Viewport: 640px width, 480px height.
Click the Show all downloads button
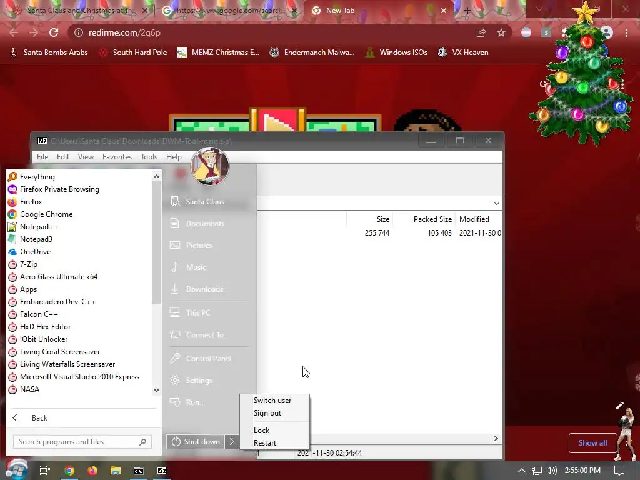tap(592, 443)
